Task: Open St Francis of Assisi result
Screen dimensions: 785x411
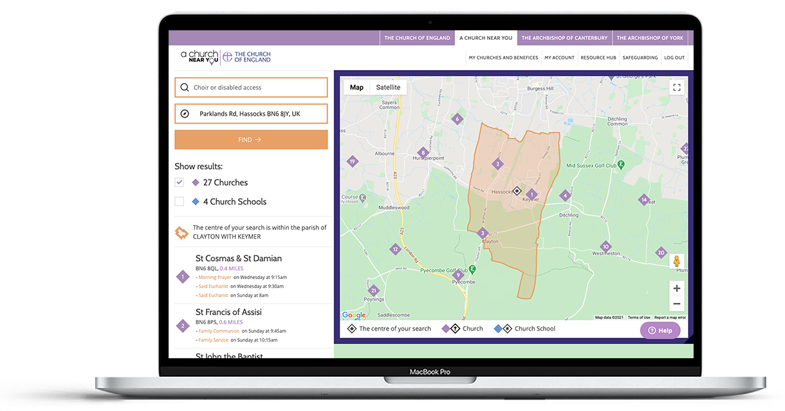Action: click(x=228, y=312)
